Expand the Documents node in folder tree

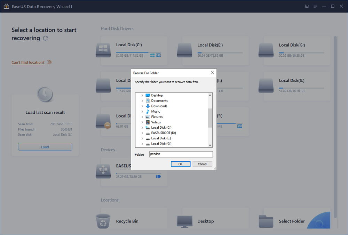(142, 101)
